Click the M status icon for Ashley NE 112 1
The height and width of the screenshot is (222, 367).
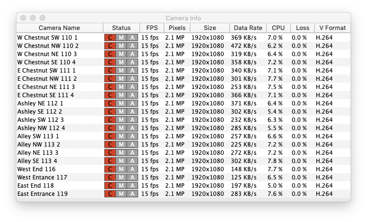tap(121, 104)
